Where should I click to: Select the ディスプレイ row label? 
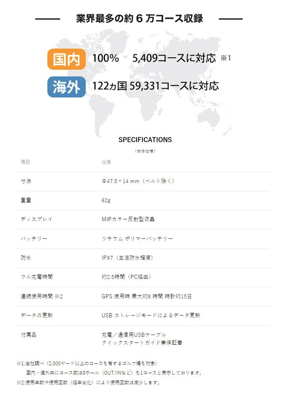[36, 219]
